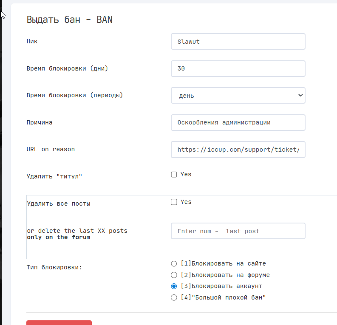Focus the block time days field
The width and height of the screenshot is (337, 325).
(238, 68)
